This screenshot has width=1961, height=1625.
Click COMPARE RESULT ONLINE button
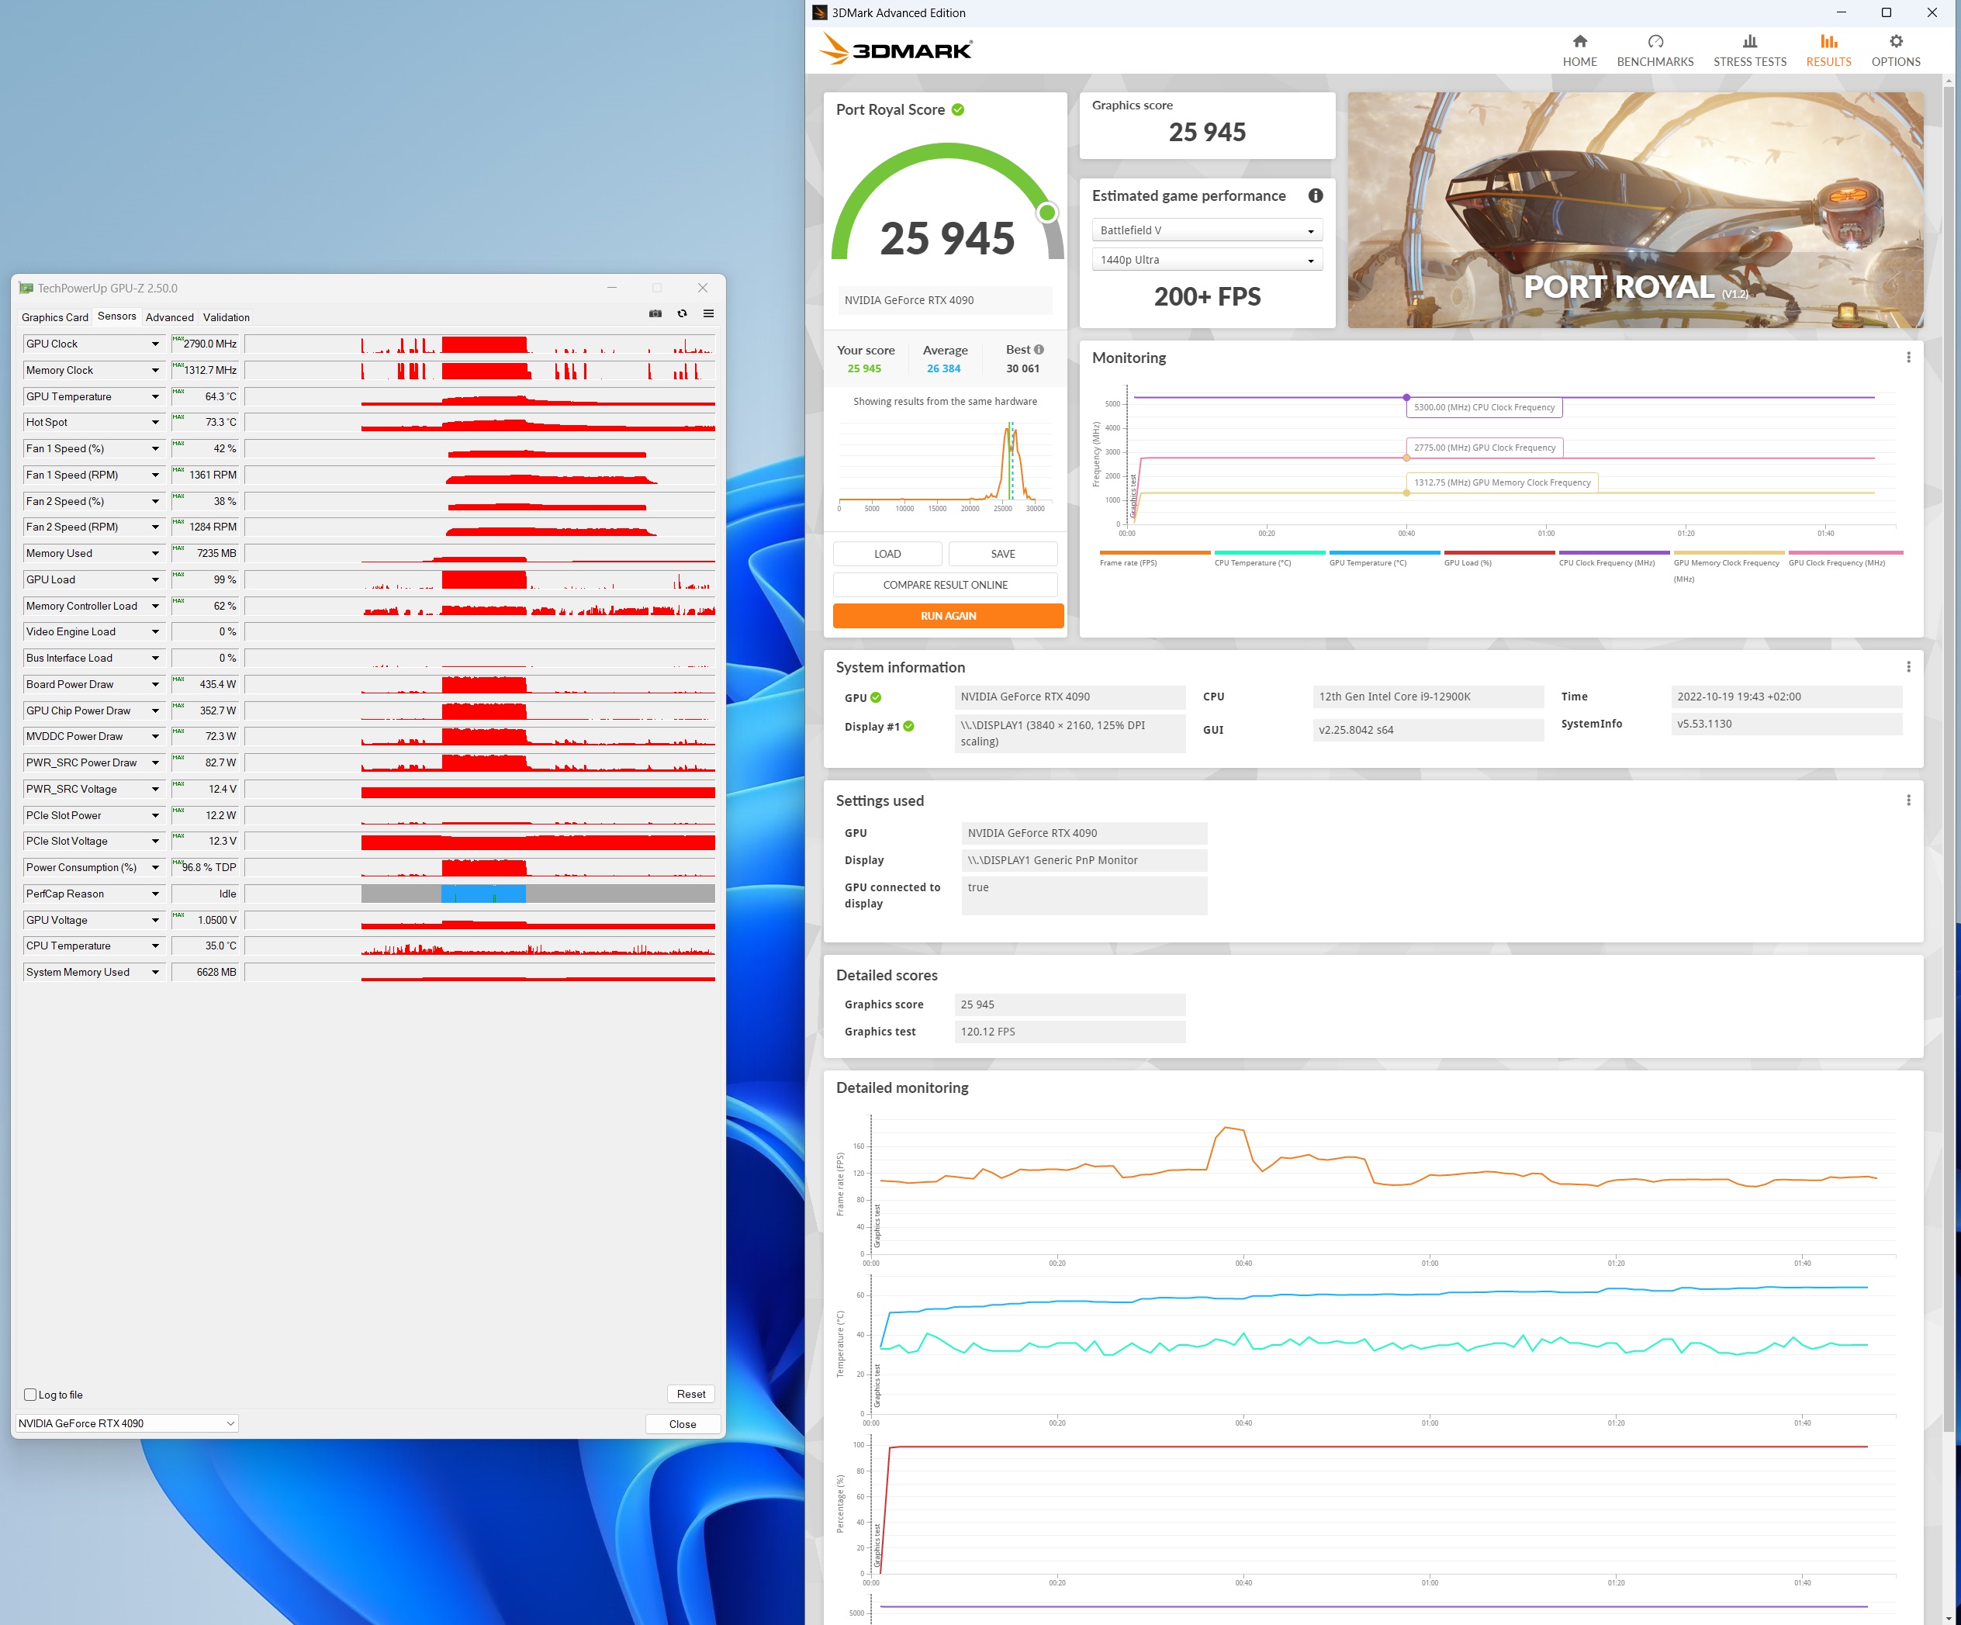(945, 586)
